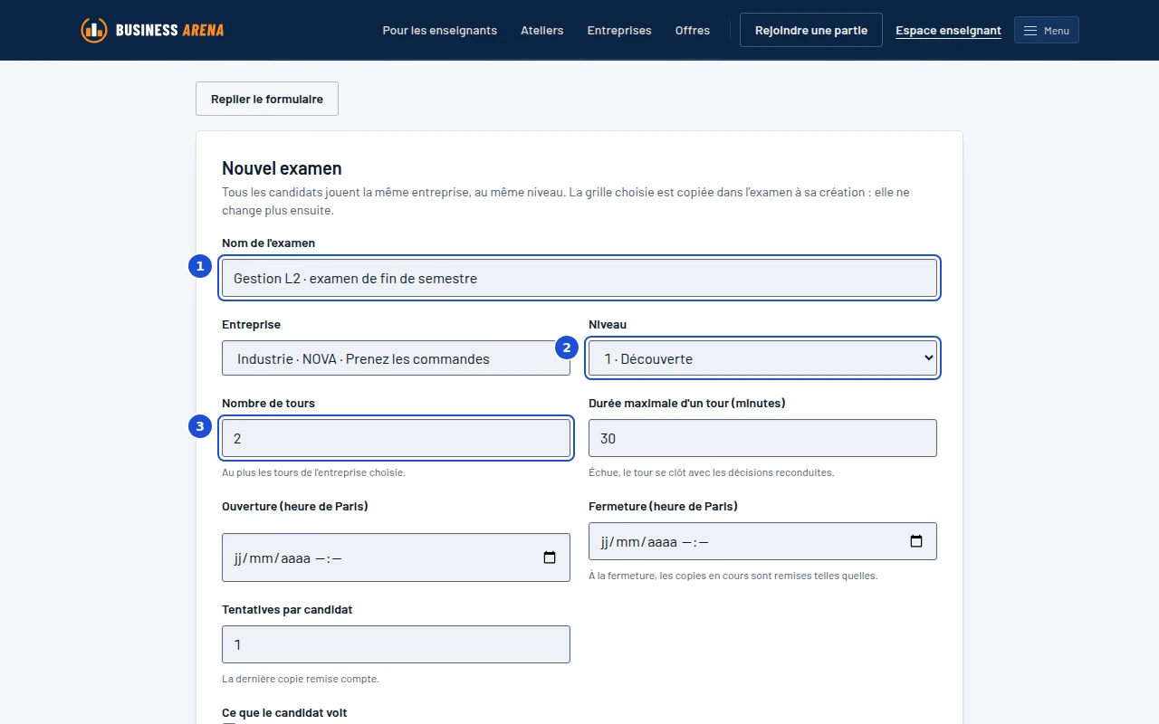
Task: Click the Fermeture date-time input
Action: (x=762, y=541)
